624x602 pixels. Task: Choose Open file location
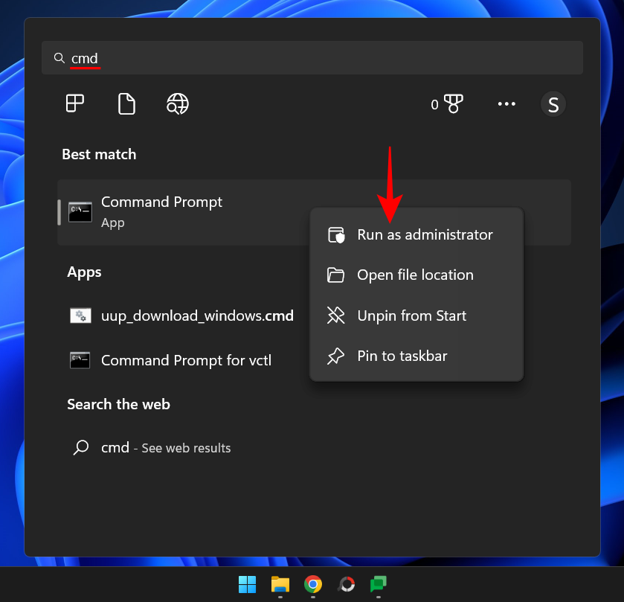tap(416, 275)
